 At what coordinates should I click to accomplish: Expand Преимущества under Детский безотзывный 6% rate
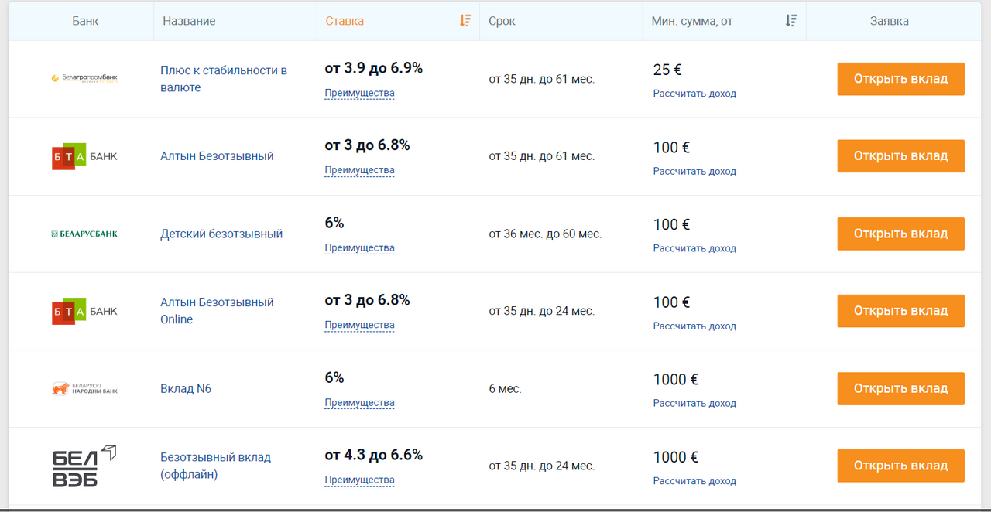pos(359,248)
